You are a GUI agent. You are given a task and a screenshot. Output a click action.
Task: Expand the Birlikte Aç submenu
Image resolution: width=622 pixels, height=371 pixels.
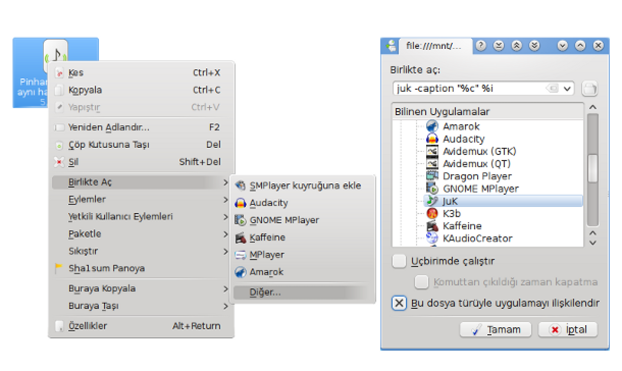coord(225,182)
